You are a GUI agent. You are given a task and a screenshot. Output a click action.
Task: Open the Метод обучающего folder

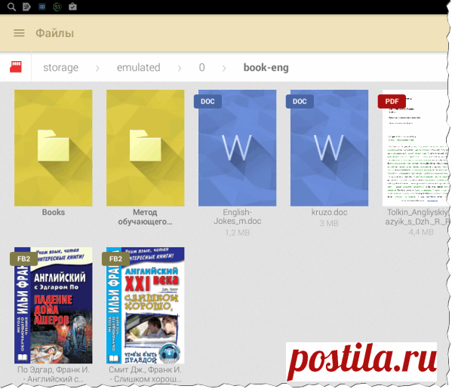[146, 148]
